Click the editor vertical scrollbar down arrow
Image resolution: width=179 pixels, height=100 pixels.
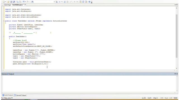click(176, 68)
